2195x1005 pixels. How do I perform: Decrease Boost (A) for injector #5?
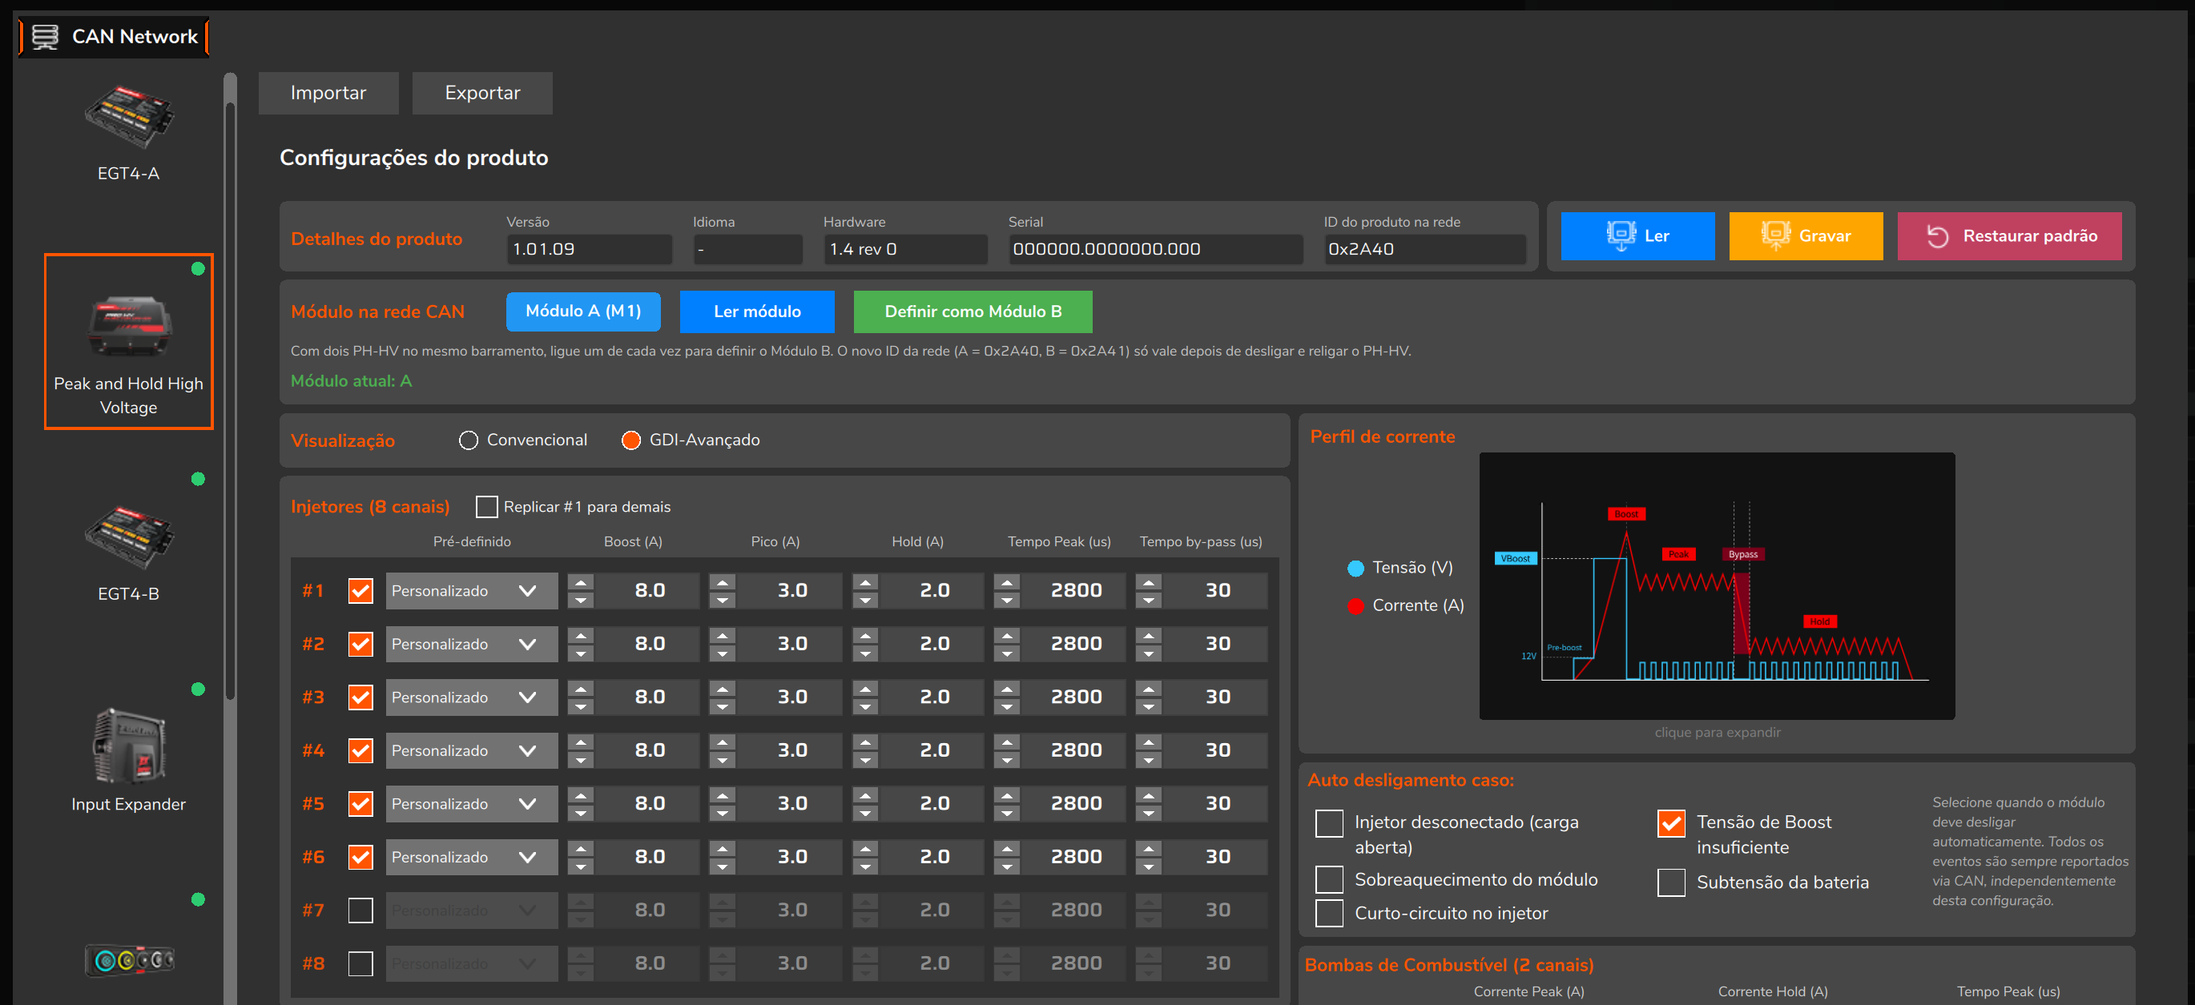click(x=581, y=813)
